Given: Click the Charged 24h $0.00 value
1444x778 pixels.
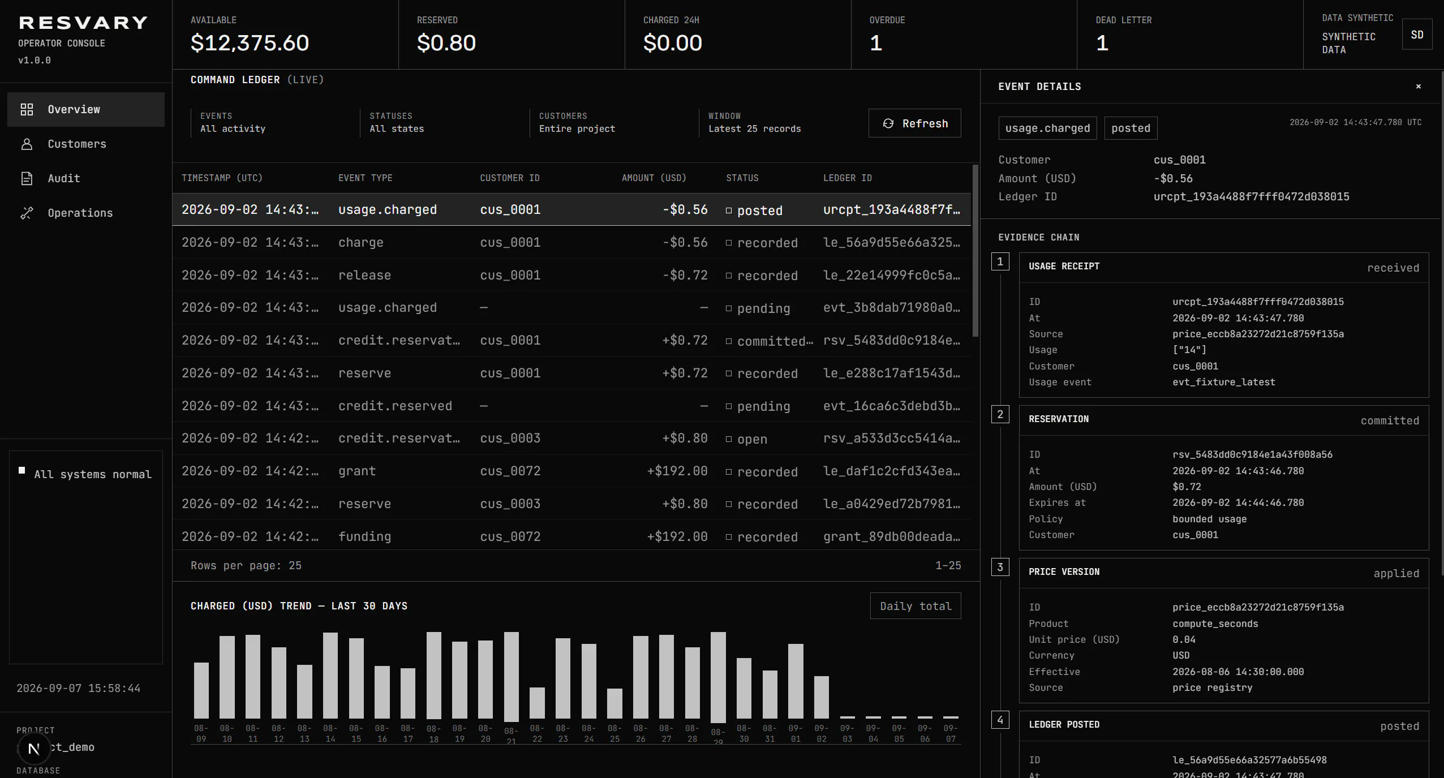Looking at the screenshot, I should point(672,43).
